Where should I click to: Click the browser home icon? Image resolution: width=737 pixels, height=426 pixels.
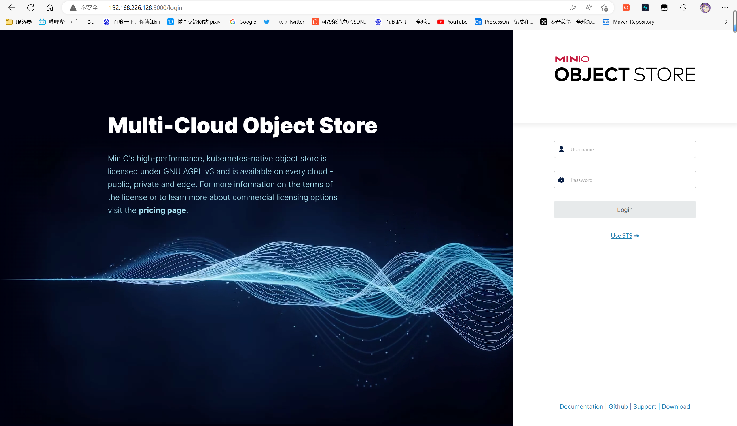click(50, 7)
